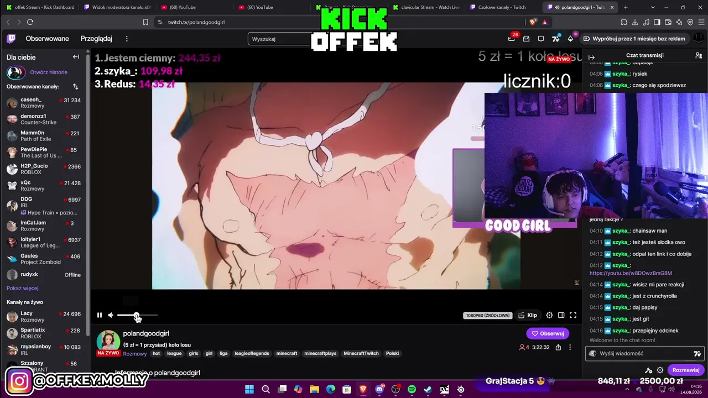
Task: Open chat community users list icon
Action: (x=699, y=56)
